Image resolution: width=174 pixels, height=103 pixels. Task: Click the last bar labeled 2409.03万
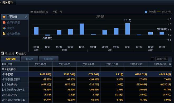[x=162, y=33]
